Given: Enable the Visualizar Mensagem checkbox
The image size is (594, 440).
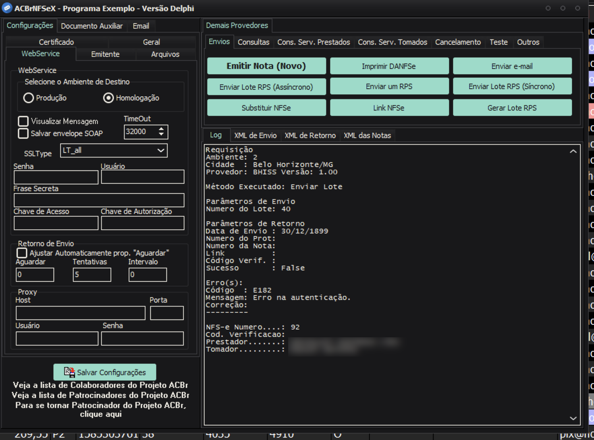Looking at the screenshot, I should point(23,121).
